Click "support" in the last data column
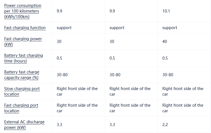This screenshot has width=211, height=133. tap(170, 28)
